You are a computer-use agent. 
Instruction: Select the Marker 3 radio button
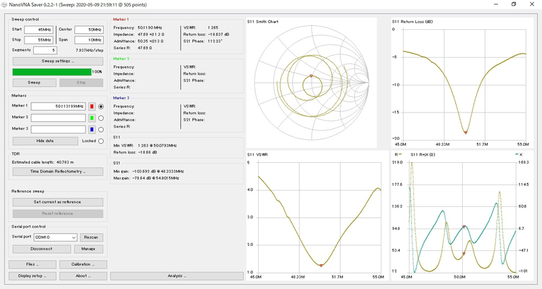pyautogui.click(x=101, y=130)
